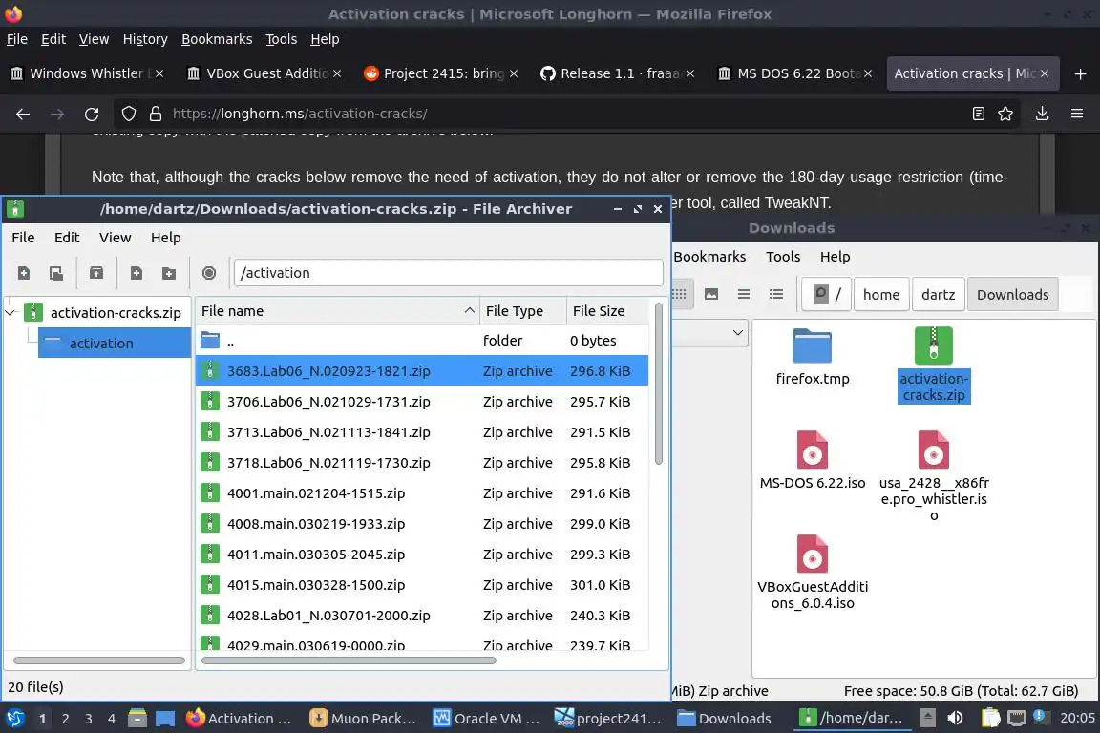Open a new Firefox tab with plus
Screen dimensions: 1100x733
[1080, 73]
